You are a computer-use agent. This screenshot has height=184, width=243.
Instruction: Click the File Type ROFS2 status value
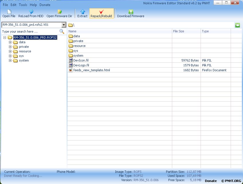click(x=138, y=176)
